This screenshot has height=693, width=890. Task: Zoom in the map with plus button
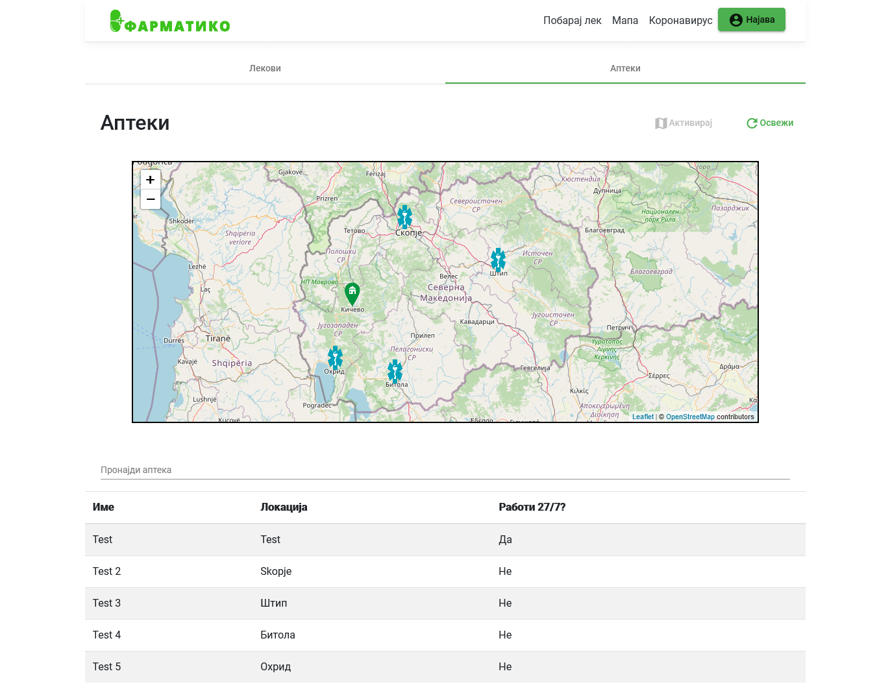(x=151, y=180)
